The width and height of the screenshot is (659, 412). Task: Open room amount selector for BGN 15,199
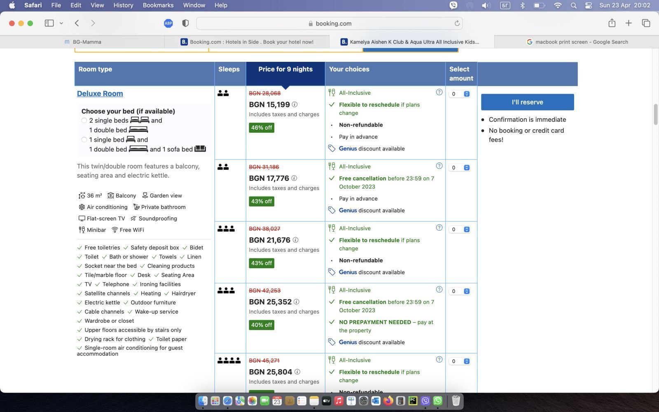(x=460, y=94)
